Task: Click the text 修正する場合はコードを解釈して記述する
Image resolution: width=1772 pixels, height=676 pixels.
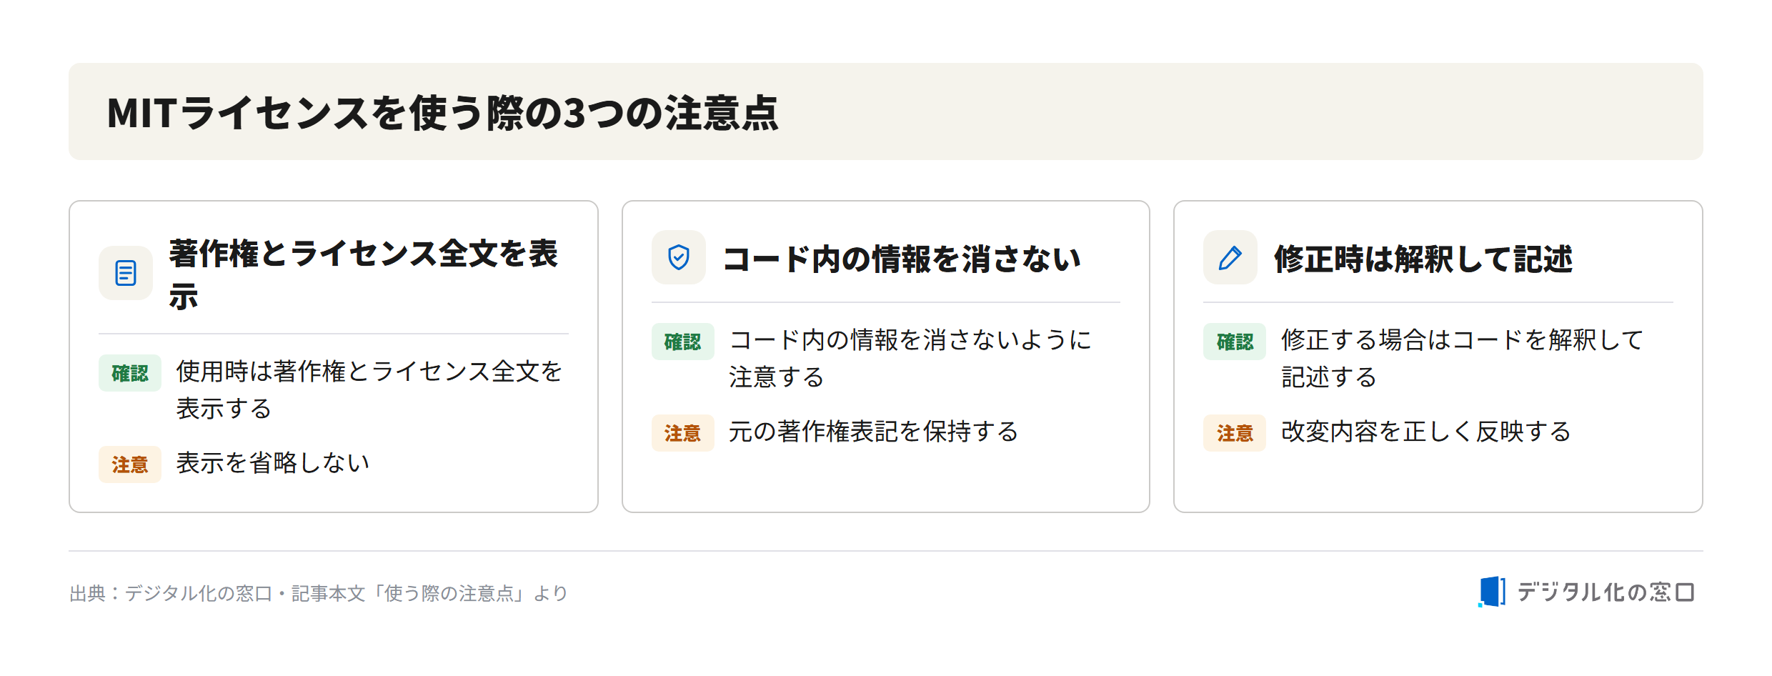Action: click(x=1462, y=358)
